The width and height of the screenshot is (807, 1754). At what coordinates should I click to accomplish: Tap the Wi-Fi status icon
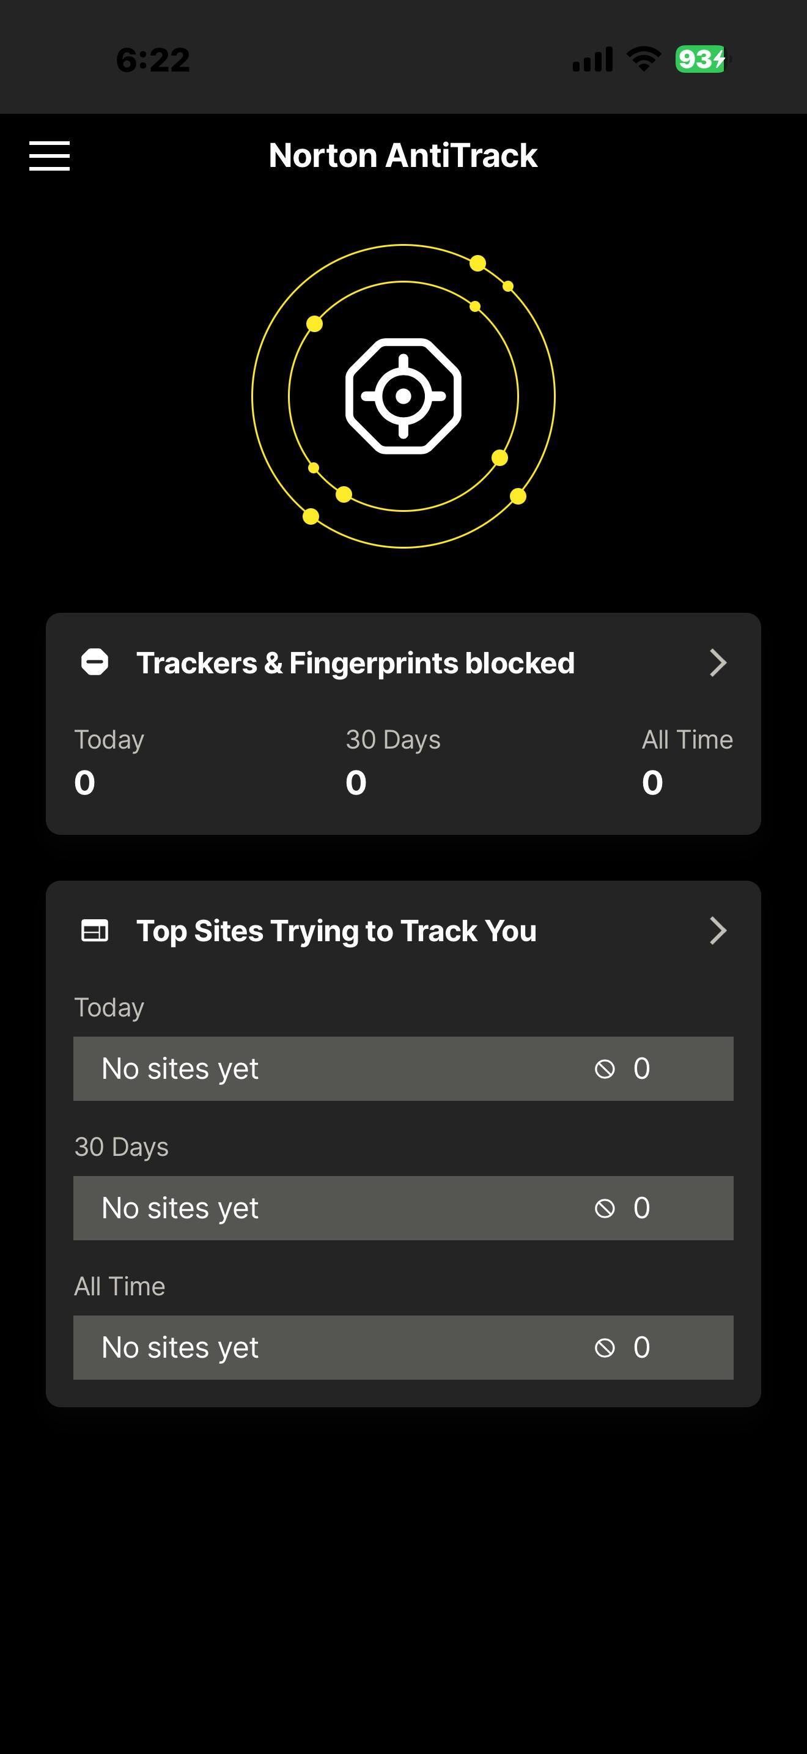[x=644, y=59]
